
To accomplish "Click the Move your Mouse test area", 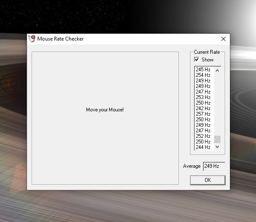I will click(105, 118).
